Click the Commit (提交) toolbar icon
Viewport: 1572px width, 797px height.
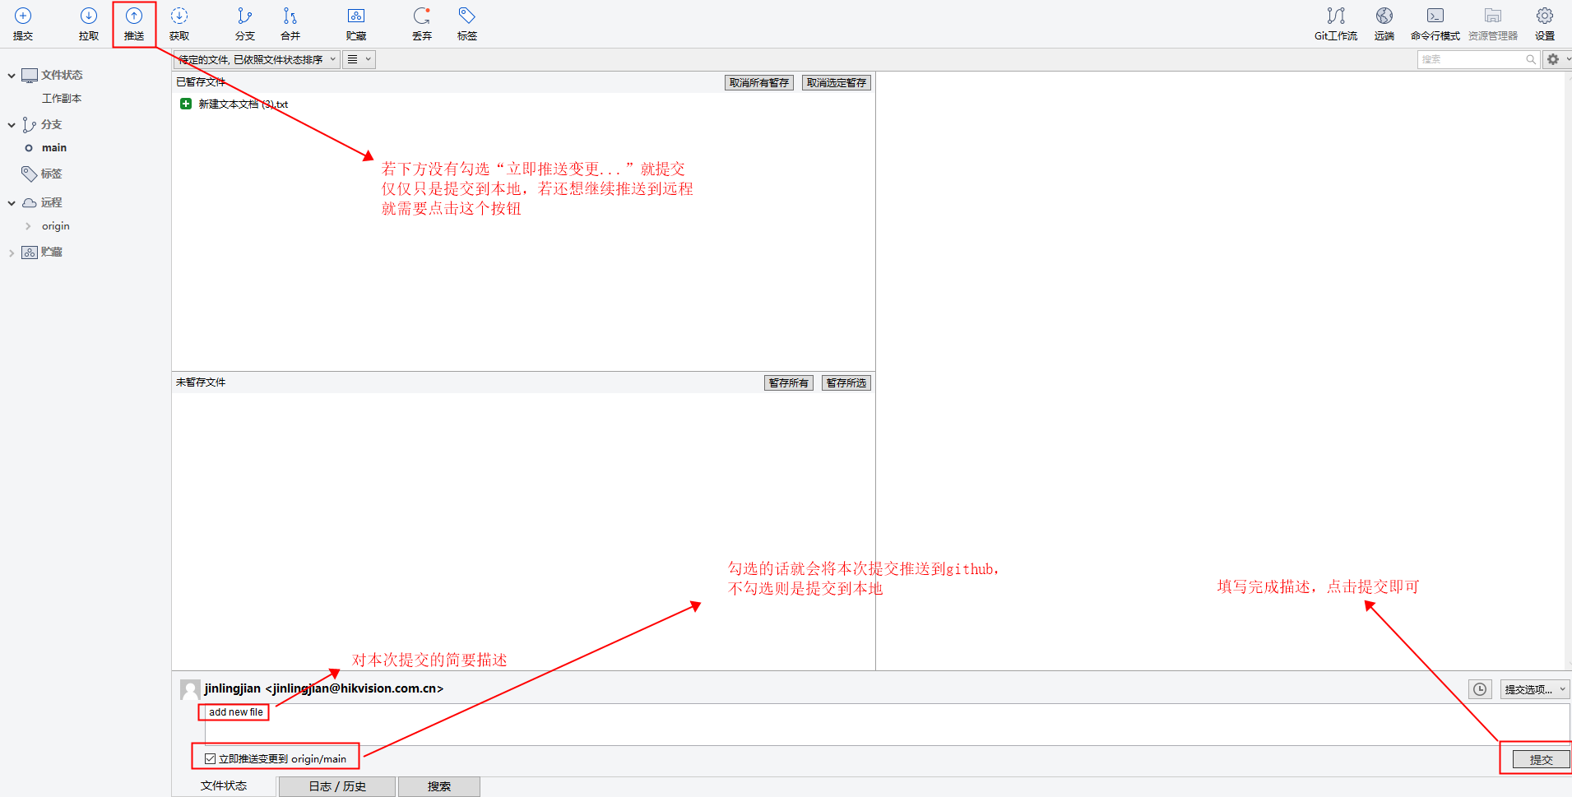pyautogui.click(x=23, y=23)
